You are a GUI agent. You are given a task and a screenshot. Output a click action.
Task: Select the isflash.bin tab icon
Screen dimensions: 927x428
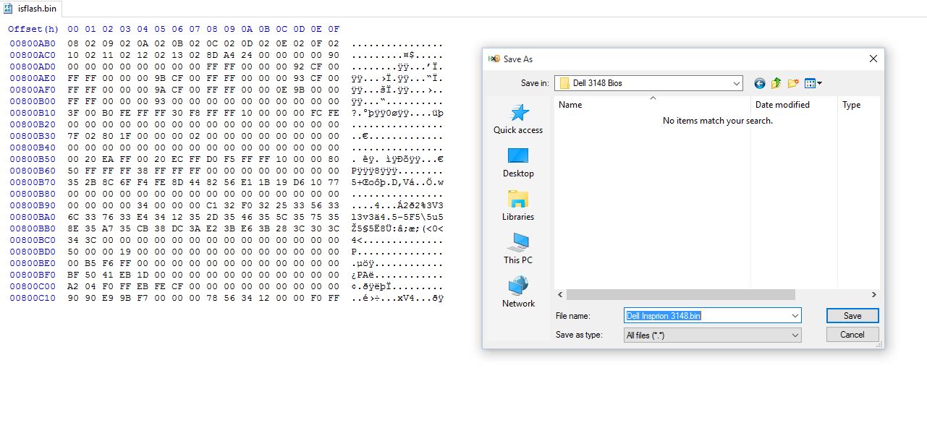[x=9, y=9]
